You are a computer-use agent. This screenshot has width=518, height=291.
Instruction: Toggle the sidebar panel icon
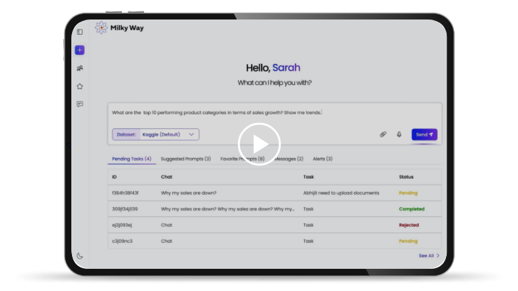[79, 32]
